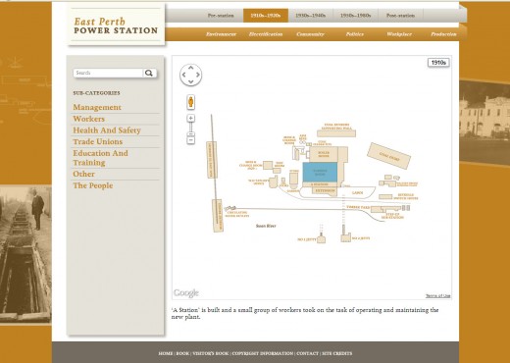The width and height of the screenshot is (510, 363).
Task: Open the Trade Unions sub-category
Action: click(x=98, y=141)
